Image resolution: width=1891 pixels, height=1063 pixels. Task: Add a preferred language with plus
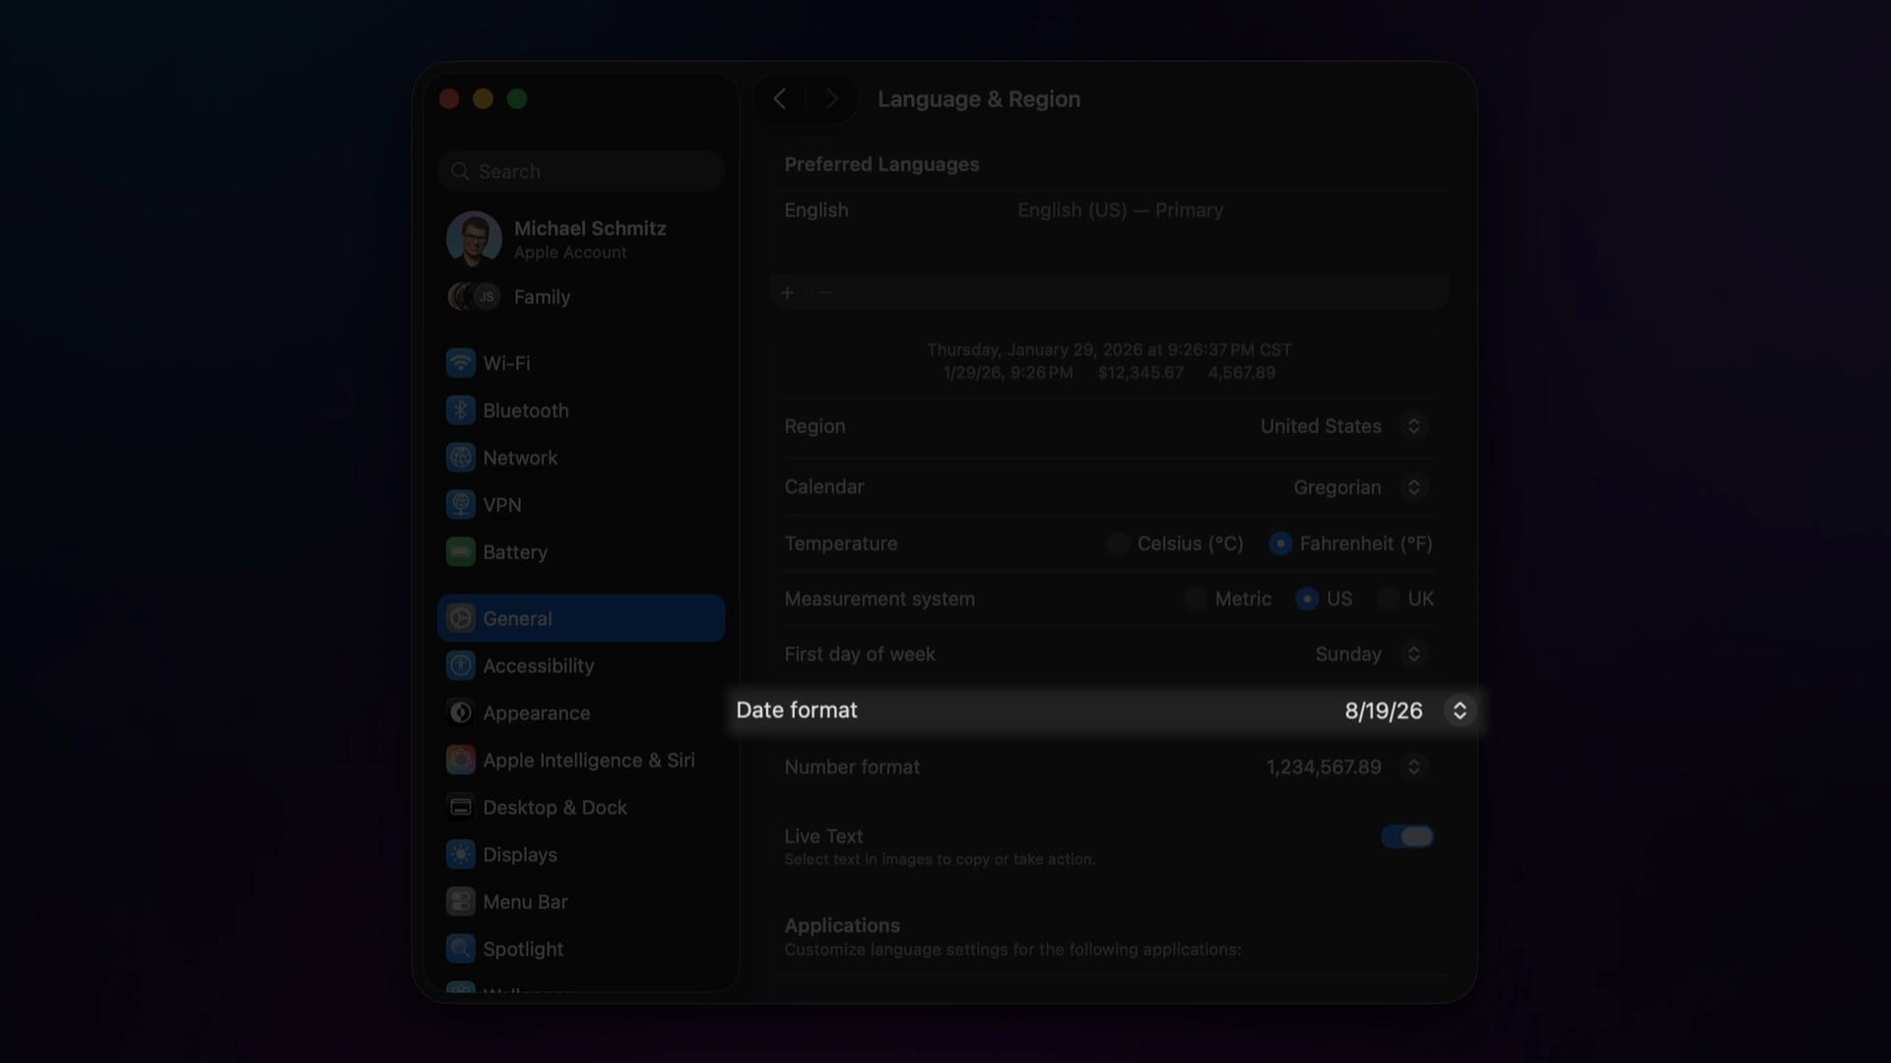tap(787, 292)
